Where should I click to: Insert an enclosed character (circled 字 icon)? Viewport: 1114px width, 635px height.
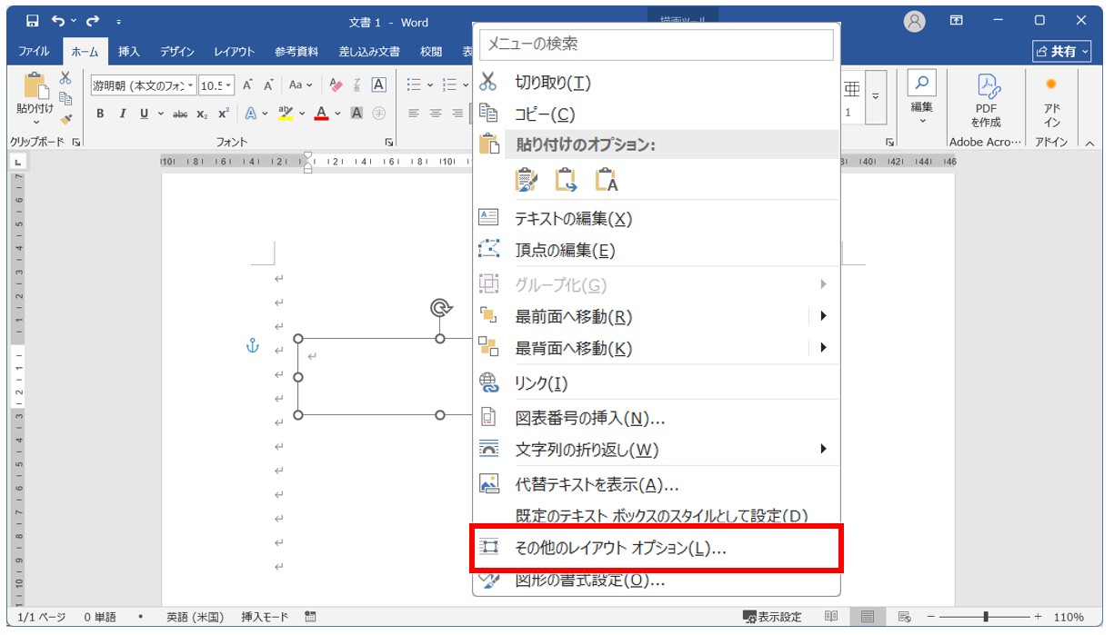pyautogui.click(x=379, y=114)
